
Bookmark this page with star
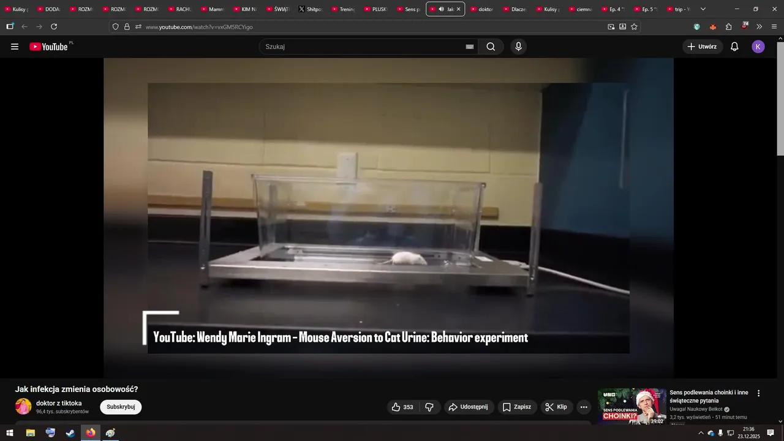[634, 26]
